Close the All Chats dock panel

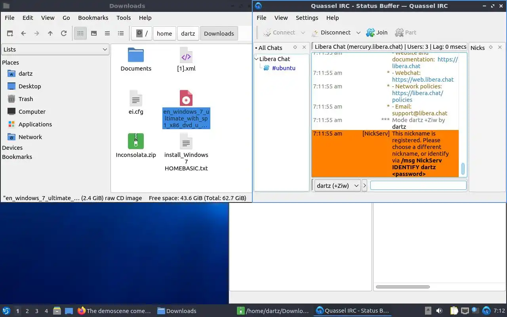pyautogui.click(x=304, y=48)
